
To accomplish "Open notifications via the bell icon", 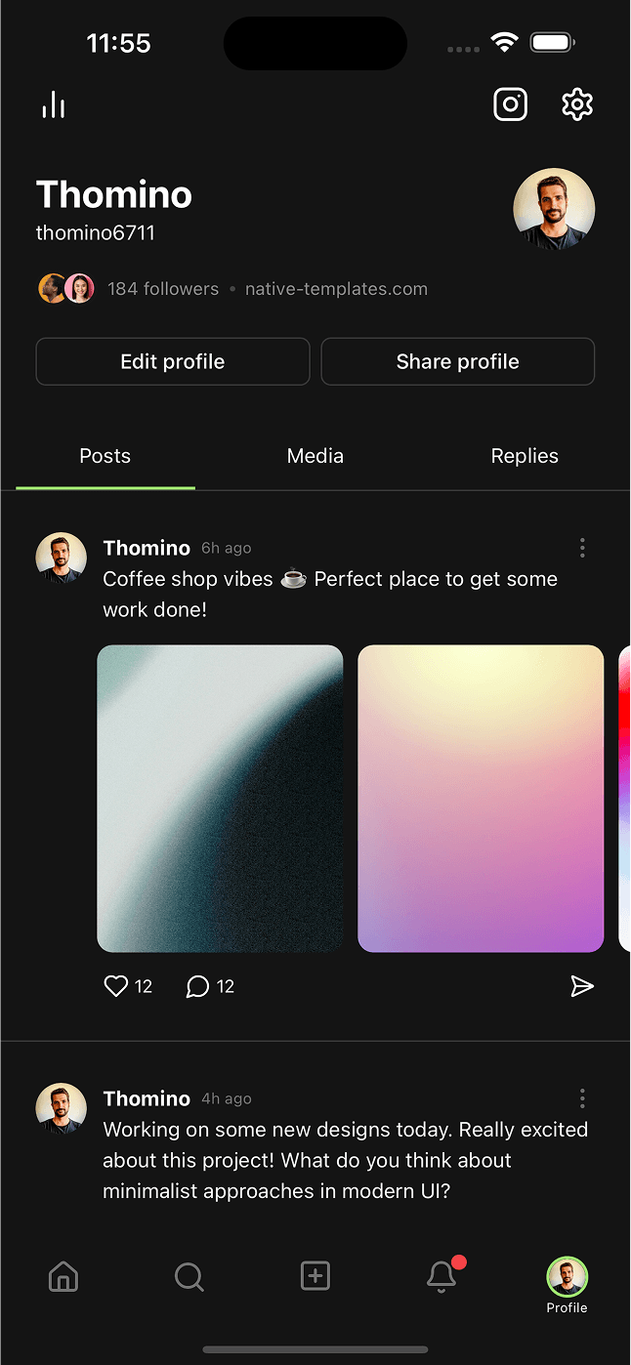I will pyautogui.click(x=441, y=1276).
